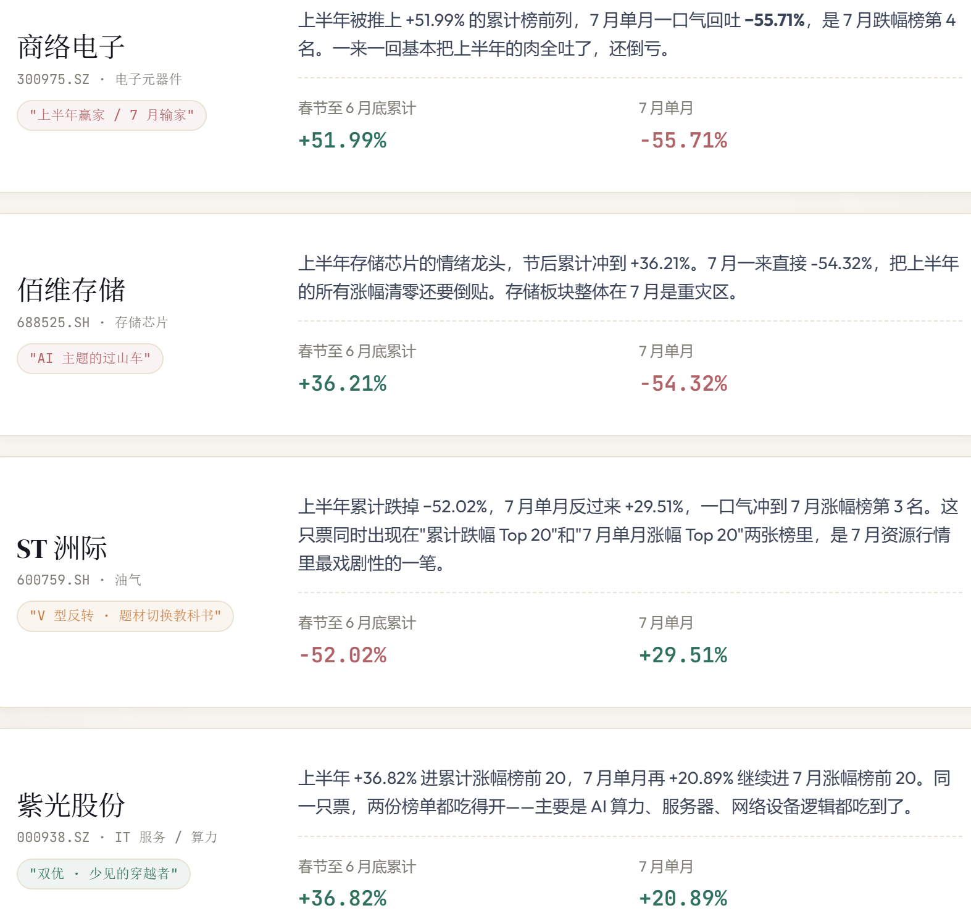Click the 商络电子 description paragraph

pyautogui.click(x=627, y=35)
